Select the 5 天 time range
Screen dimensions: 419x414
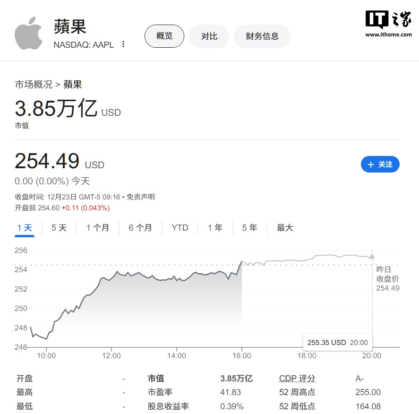59,228
